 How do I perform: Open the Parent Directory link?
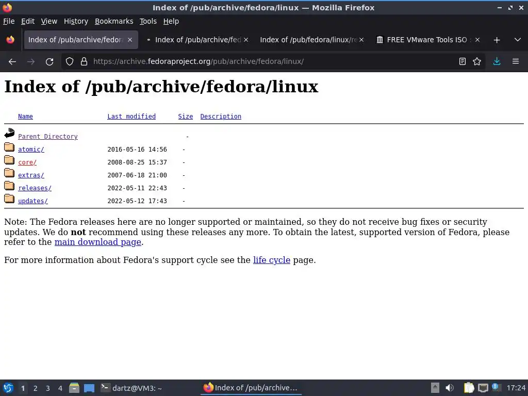click(48, 136)
